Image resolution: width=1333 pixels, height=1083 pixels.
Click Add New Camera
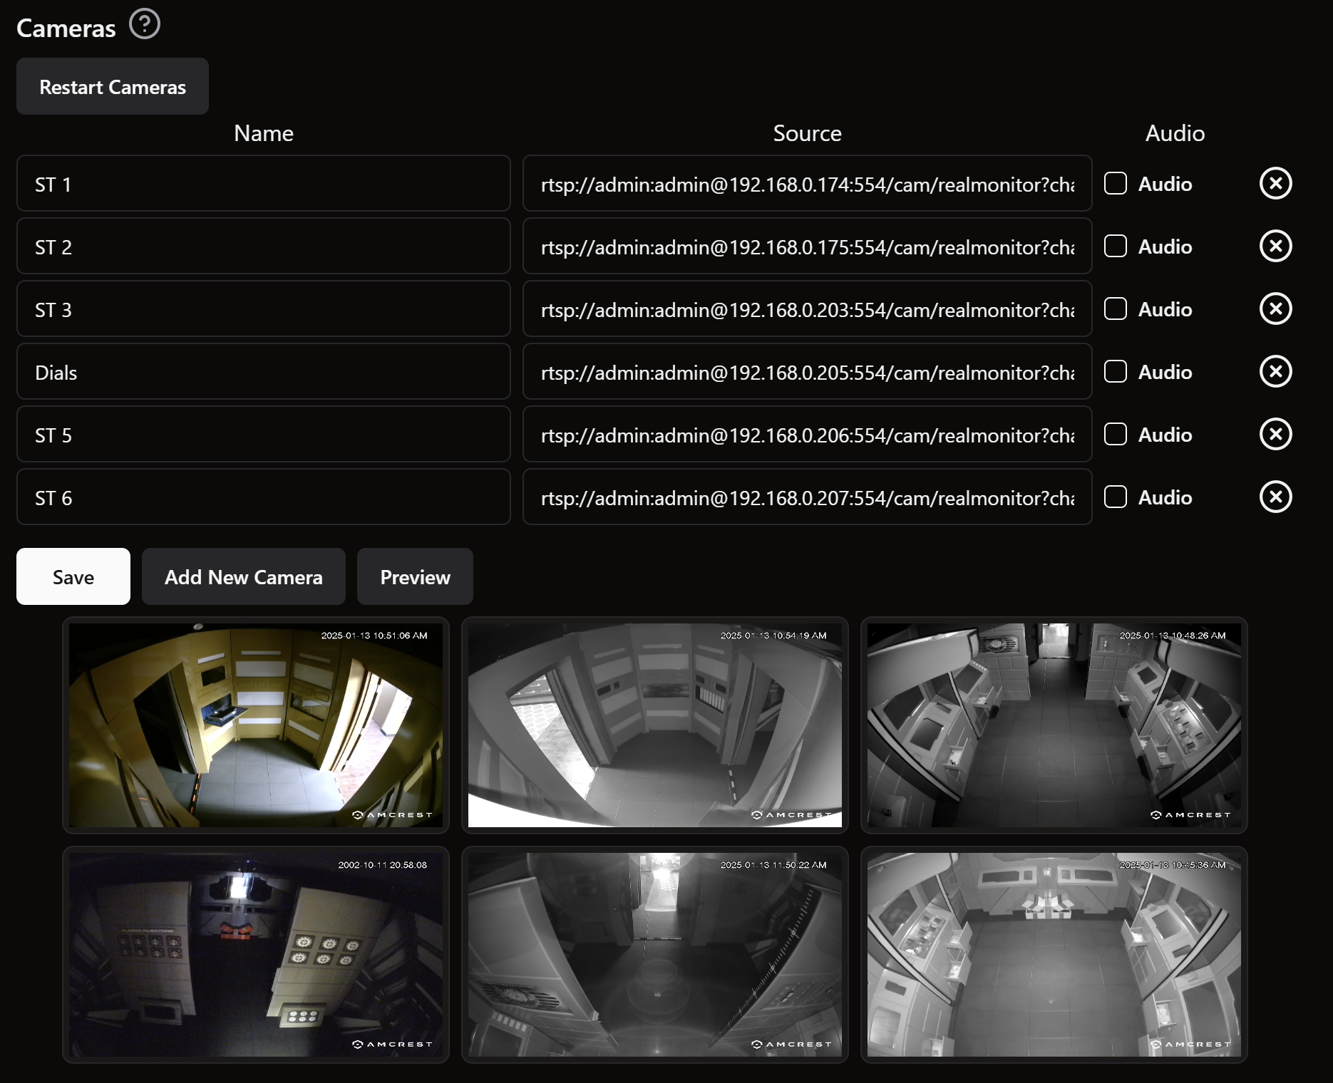point(244,576)
